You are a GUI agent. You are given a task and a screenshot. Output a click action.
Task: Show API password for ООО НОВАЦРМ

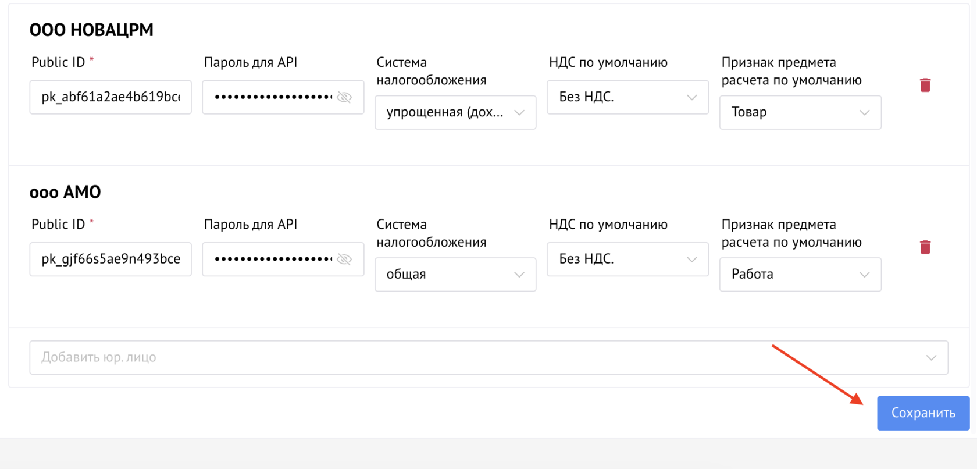click(344, 97)
